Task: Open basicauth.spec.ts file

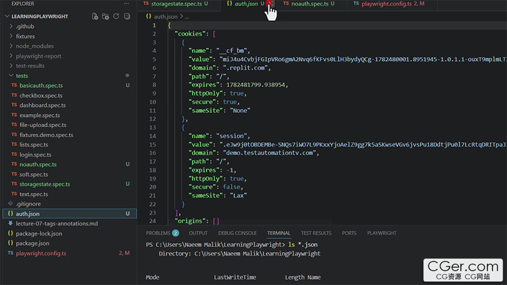Action: [41, 85]
